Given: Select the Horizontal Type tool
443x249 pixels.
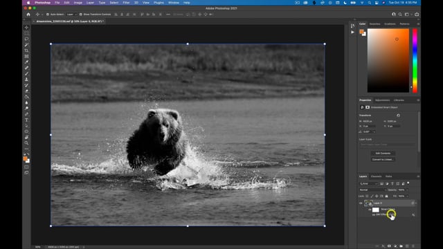Looking at the screenshot, I should click(26, 120).
